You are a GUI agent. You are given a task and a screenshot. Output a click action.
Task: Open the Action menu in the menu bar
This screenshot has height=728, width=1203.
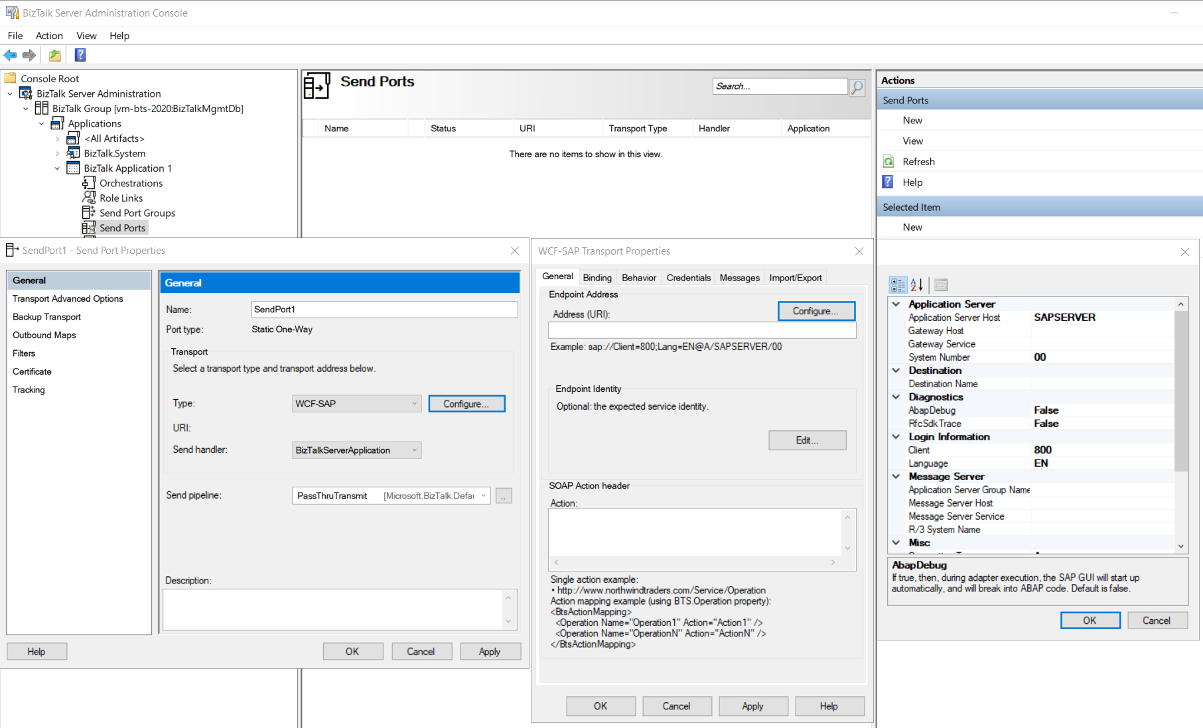coord(49,36)
